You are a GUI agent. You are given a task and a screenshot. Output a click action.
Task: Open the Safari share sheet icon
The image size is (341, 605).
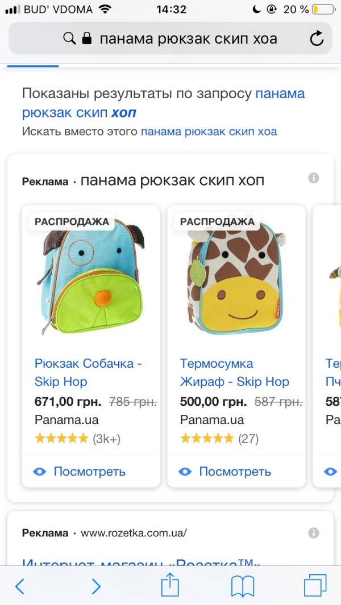click(x=170, y=585)
